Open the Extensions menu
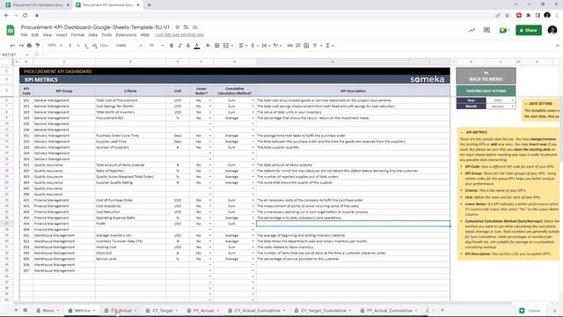The width and height of the screenshot is (563, 317). [x=126, y=35]
